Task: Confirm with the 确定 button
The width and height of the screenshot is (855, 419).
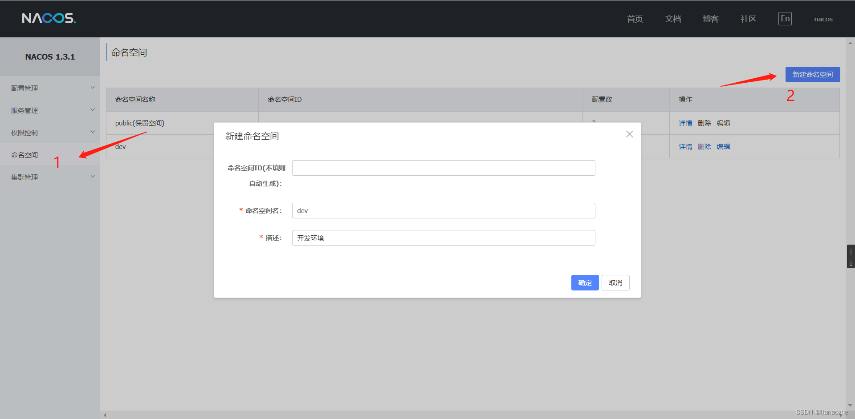Action: coord(585,282)
